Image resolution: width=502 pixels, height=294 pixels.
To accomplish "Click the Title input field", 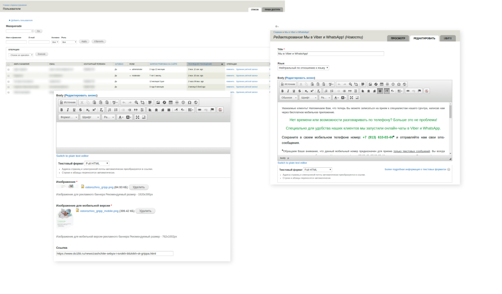I will click(330, 54).
